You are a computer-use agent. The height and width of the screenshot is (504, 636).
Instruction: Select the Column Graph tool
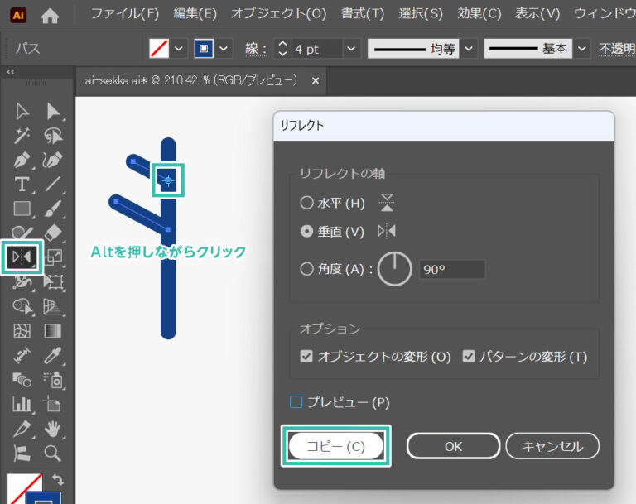click(x=22, y=404)
